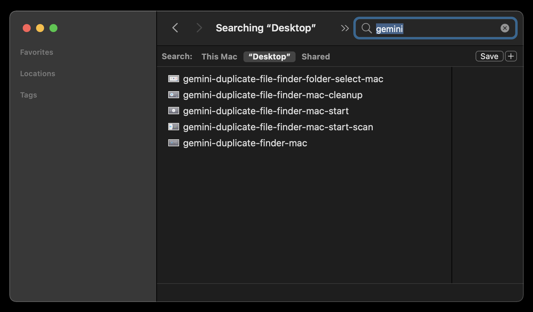Expand the Favorites sidebar section

pos(37,52)
